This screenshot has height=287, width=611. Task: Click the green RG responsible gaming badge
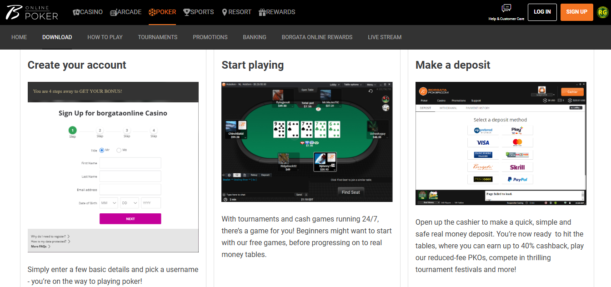point(602,12)
